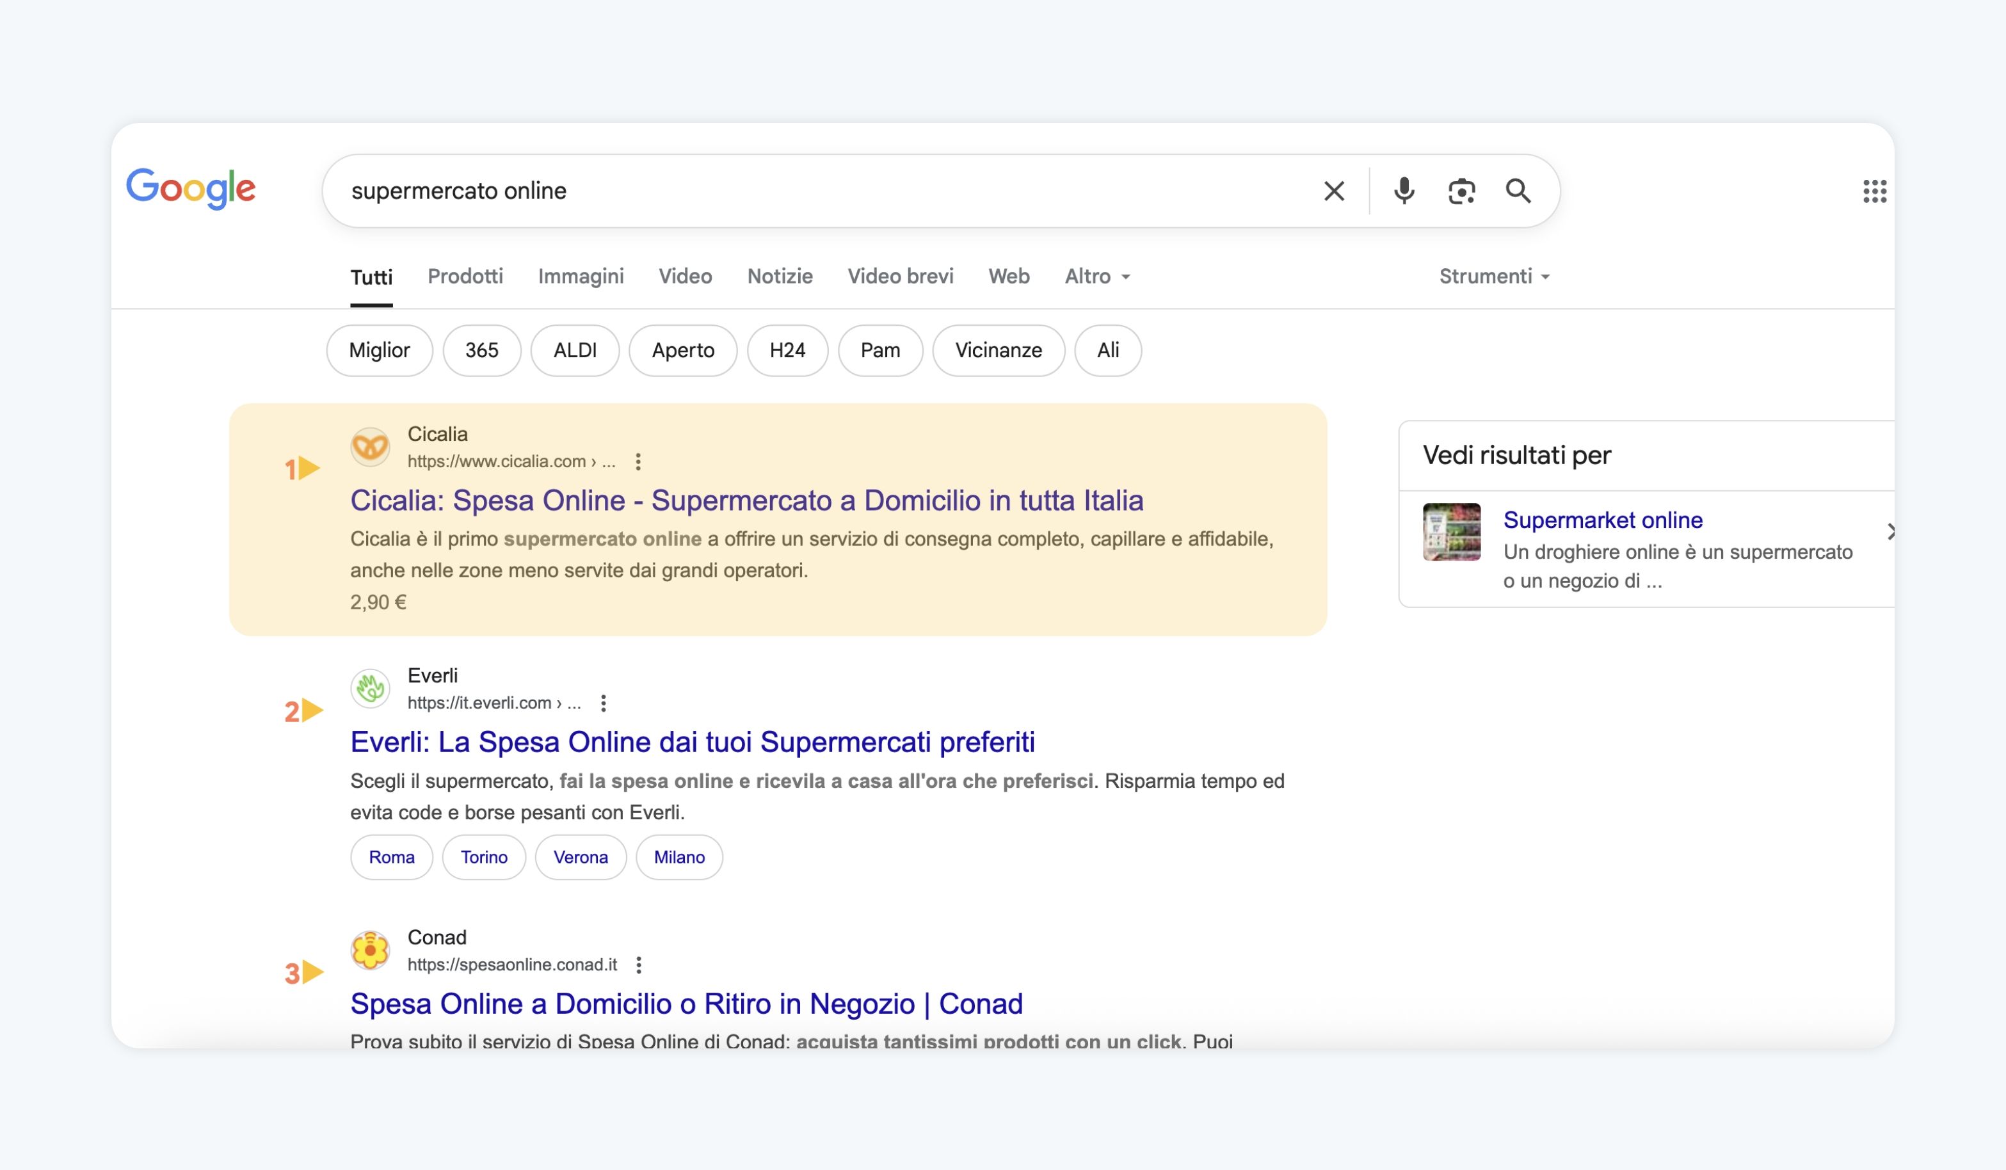Switch to the Prodotti tab
The width and height of the screenshot is (2006, 1170).
(466, 276)
